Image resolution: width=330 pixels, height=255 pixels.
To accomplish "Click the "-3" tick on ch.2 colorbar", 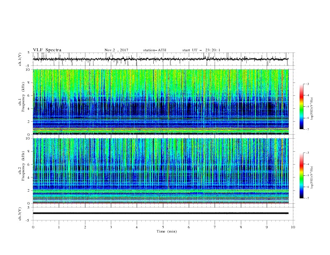I will tap(307, 153).
